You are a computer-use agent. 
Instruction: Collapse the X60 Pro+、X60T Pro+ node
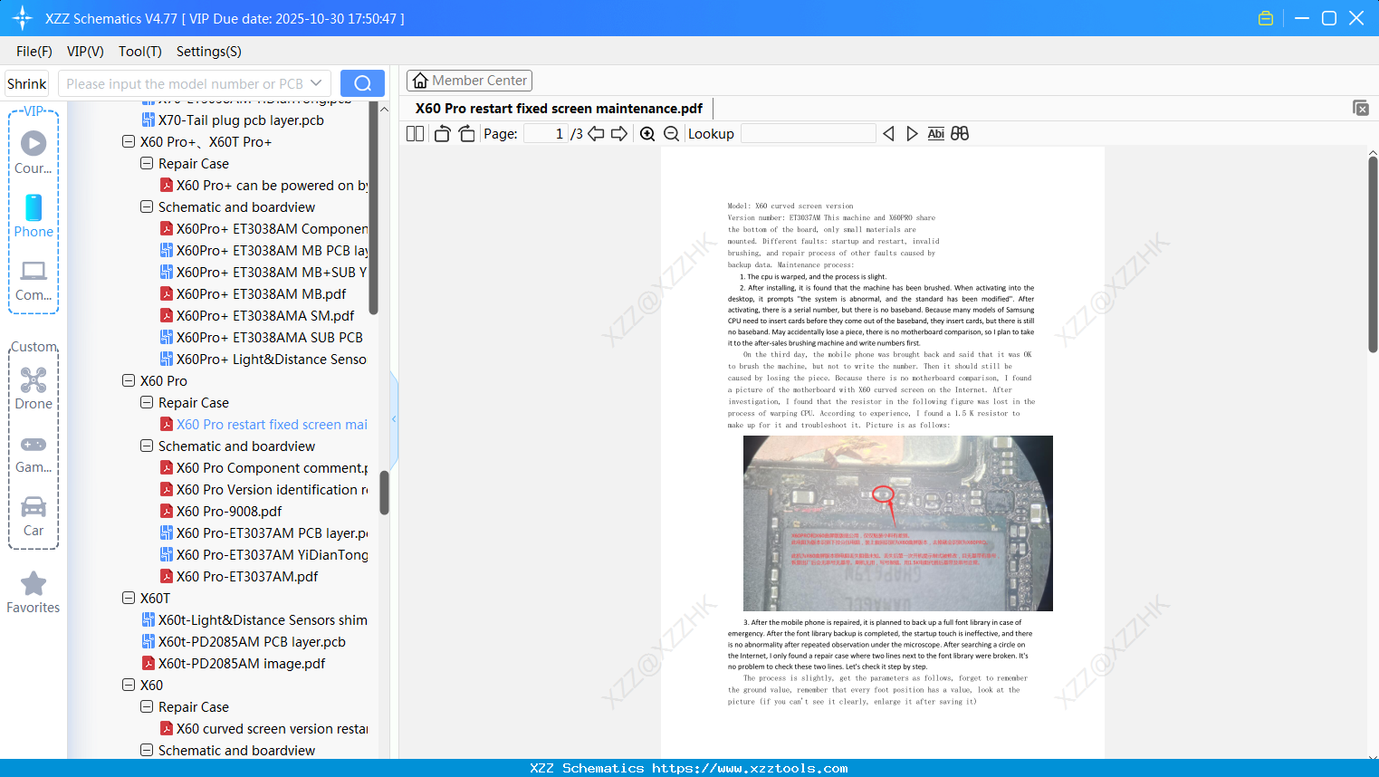click(129, 142)
